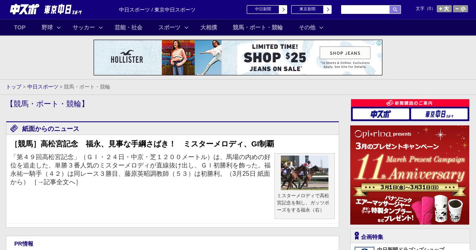Click the 中スポ subscription button in sidebar

[381, 114]
